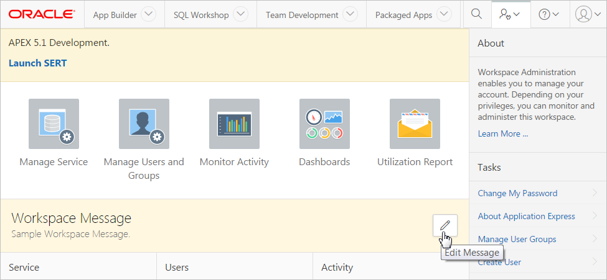The width and height of the screenshot is (607, 280).
Task: Click the Learn More link
Action: [x=502, y=133]
